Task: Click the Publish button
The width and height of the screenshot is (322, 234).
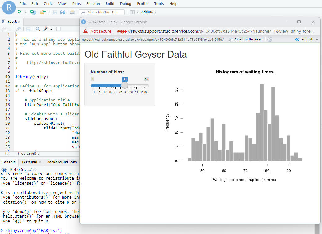Action: point(304,39)
